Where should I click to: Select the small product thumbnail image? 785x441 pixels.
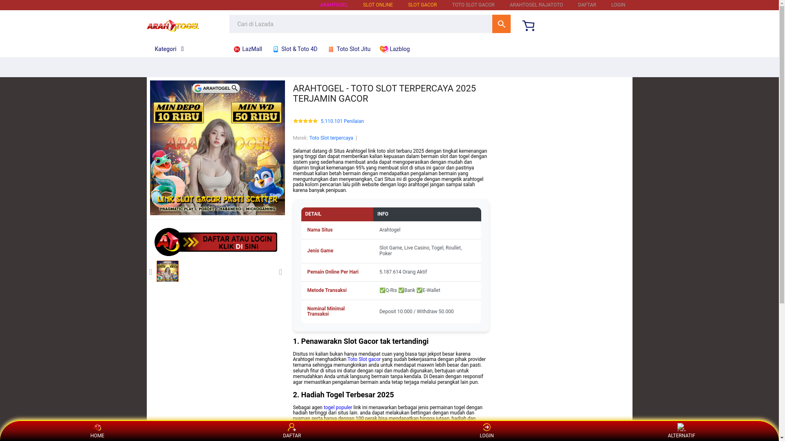167,271
